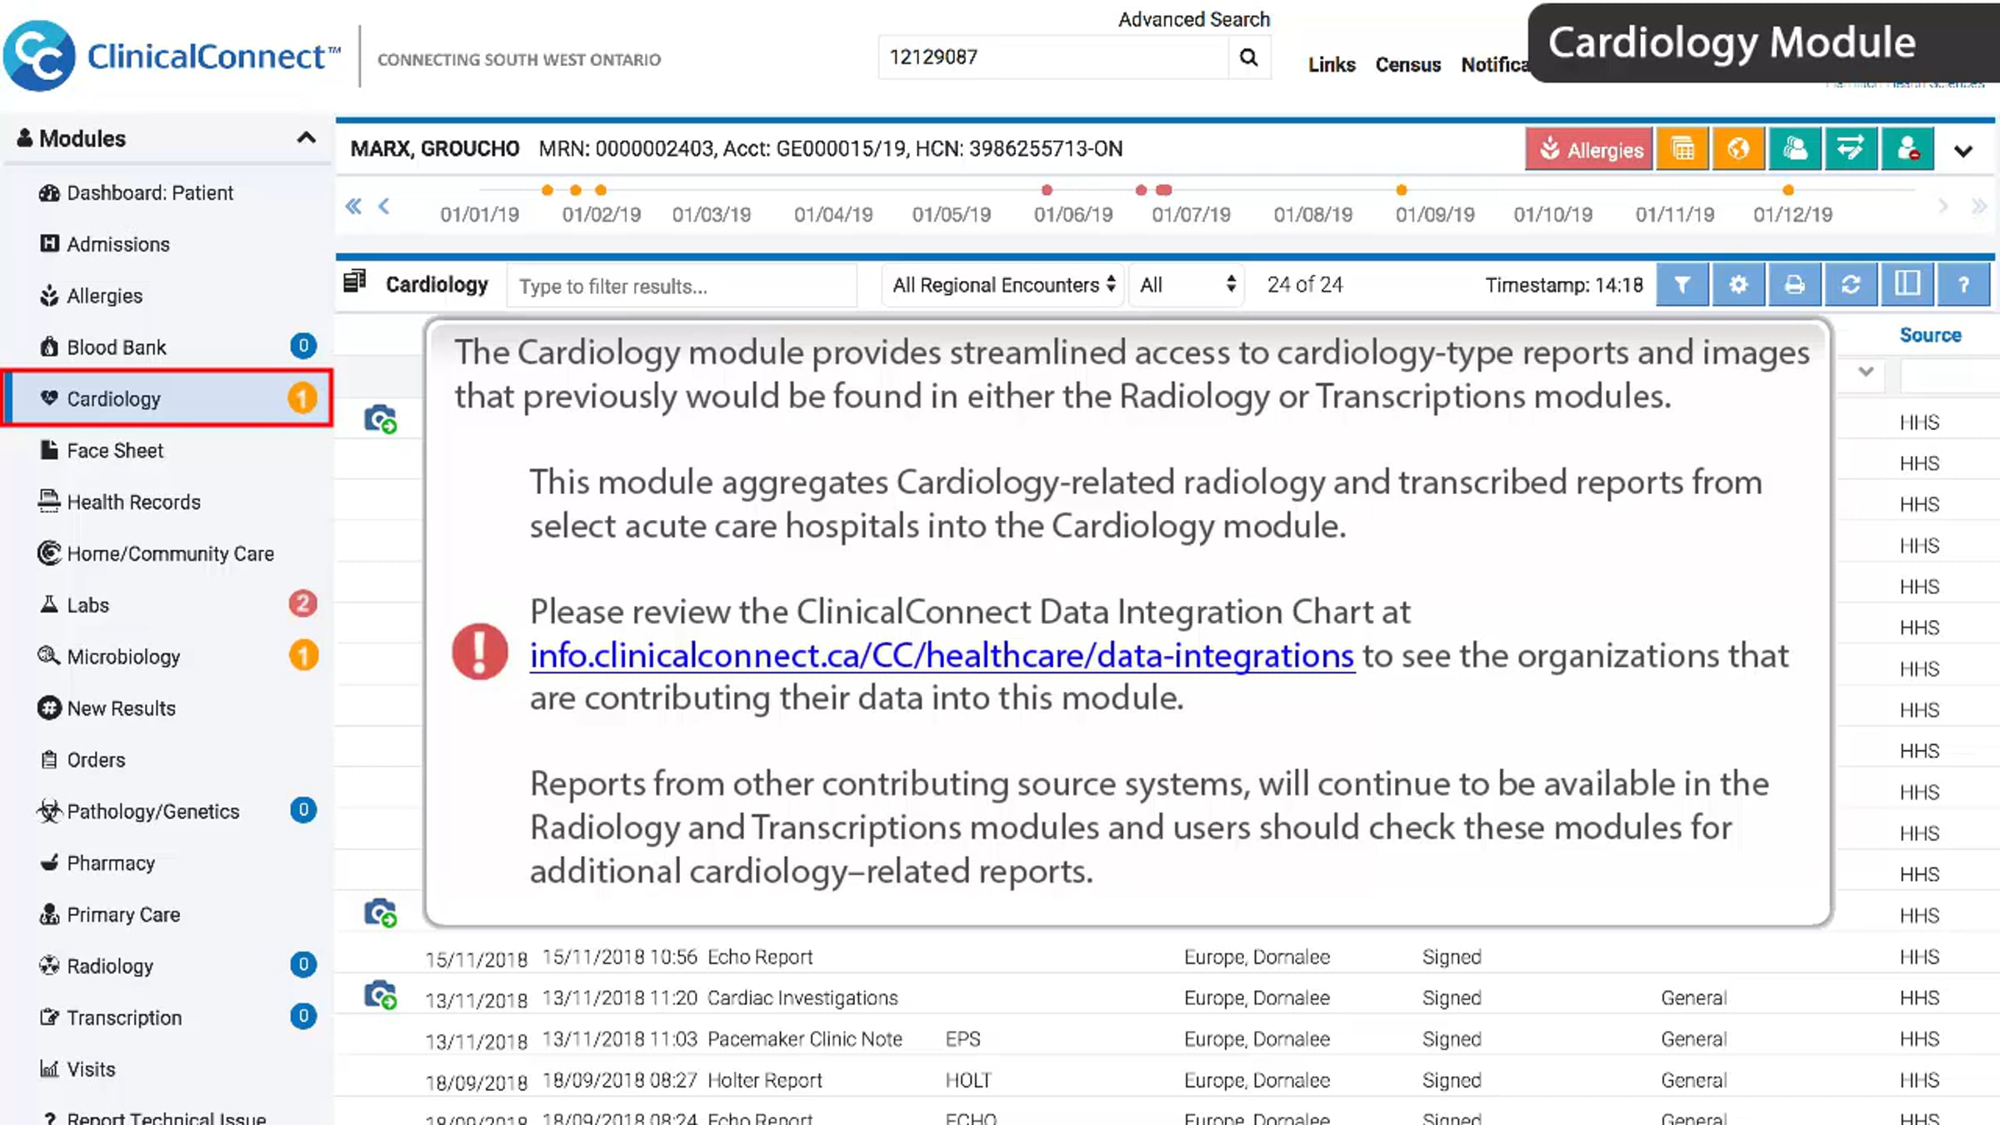
Task: Click the Report Technical Issue item
Action: 167,1117
